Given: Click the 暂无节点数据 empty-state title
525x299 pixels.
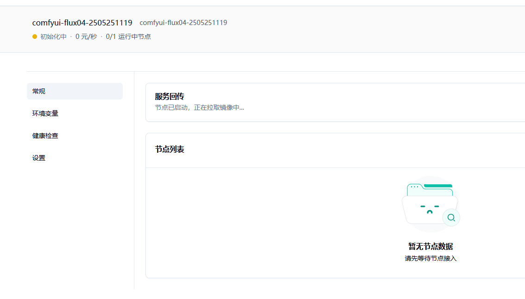Looking at the screenshot, I should click(430, 246).
